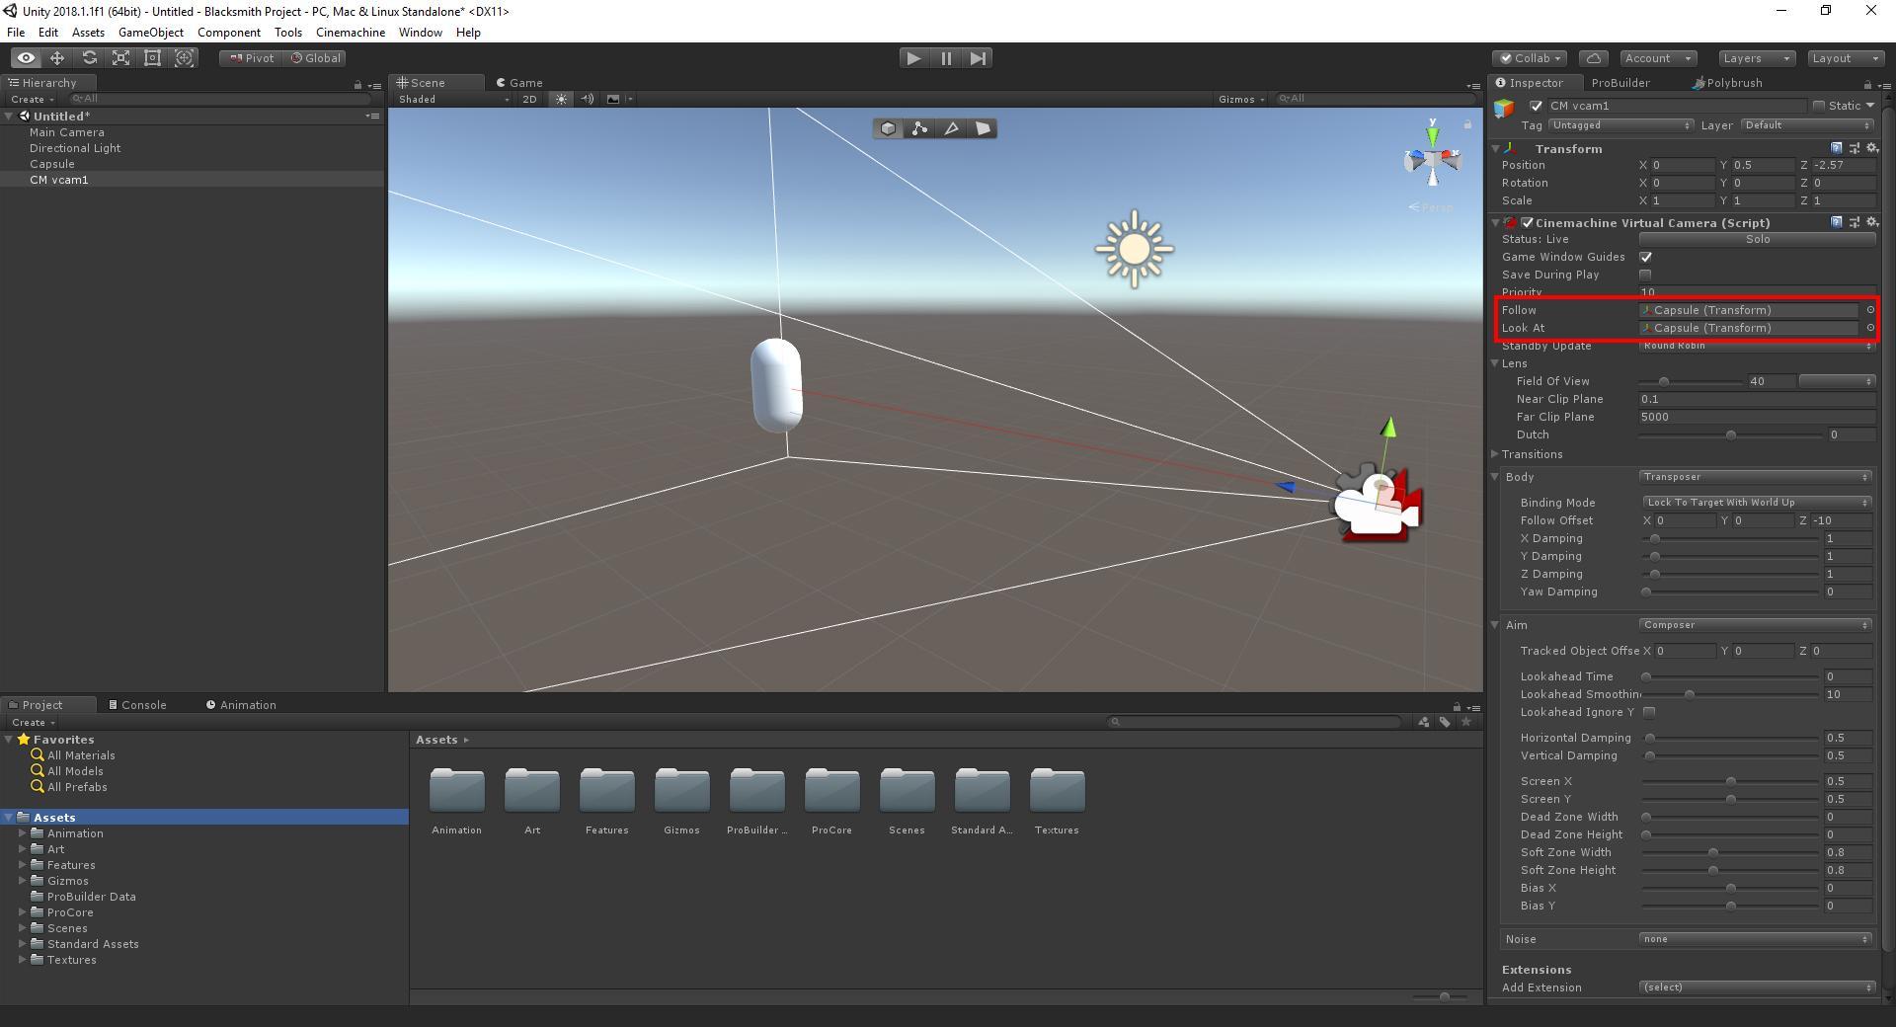Click the Step forward button

[x=978, y=58]
